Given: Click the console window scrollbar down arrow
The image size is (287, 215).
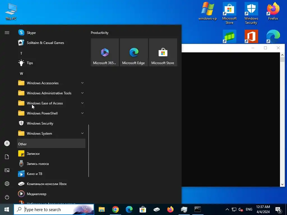Looking at the screenshot, I should pyautogui.click(x=282, y=184).
